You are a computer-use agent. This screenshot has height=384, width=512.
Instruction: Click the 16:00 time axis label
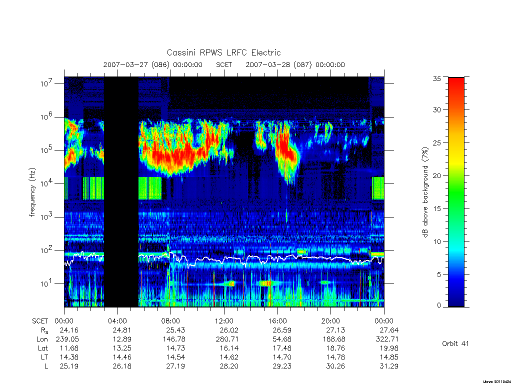[277, 321]
